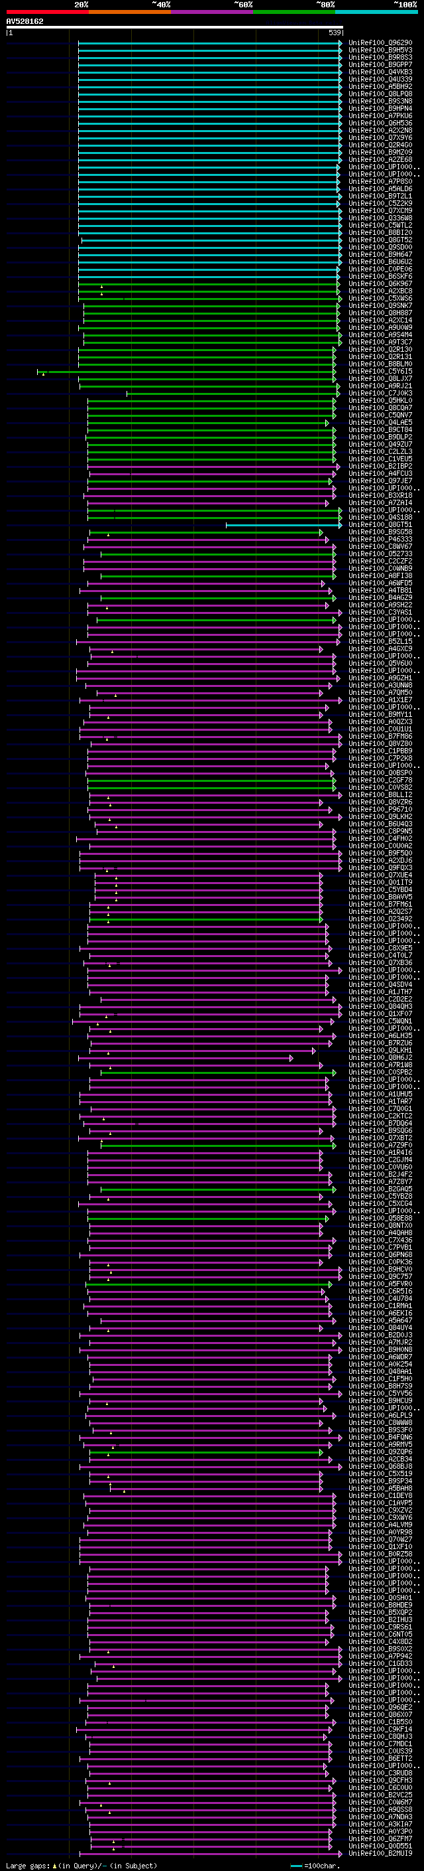Select hit label UniRef100_B0RZ58
Screen dimensions: 424x1871
tap(380, 1554)
